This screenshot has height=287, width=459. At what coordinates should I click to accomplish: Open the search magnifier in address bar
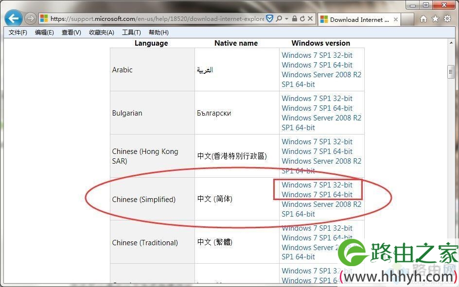[x=279, y=19]
